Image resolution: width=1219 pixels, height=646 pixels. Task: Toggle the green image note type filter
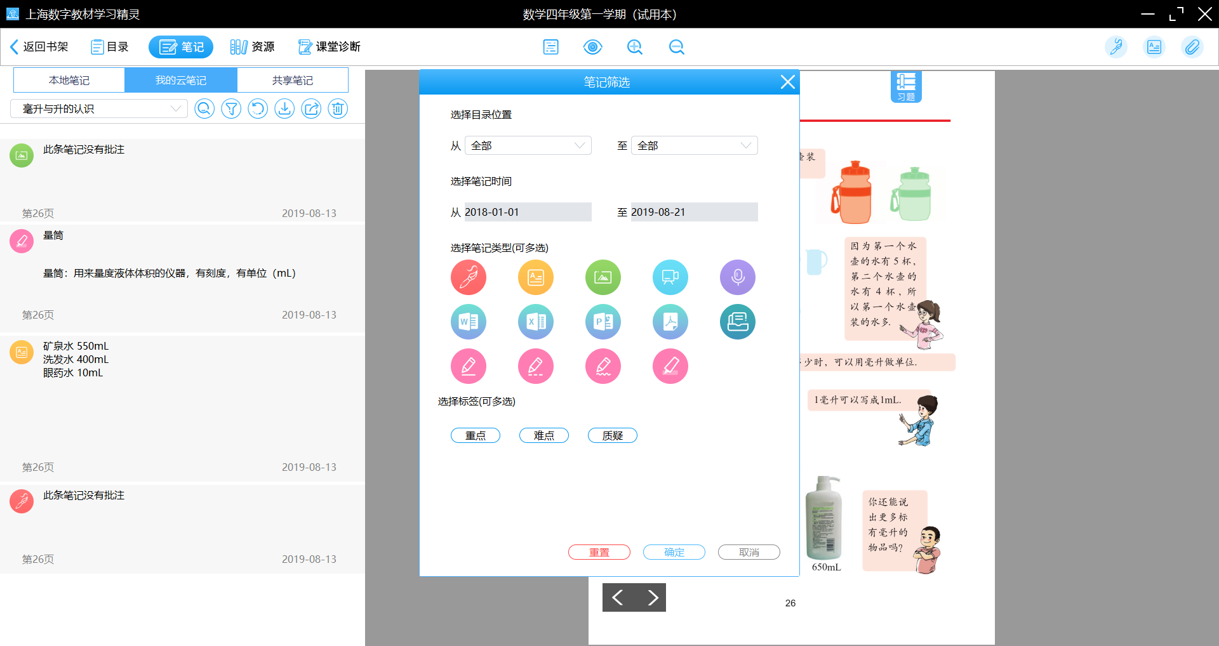pyautogui.click(x=603, y=277)
